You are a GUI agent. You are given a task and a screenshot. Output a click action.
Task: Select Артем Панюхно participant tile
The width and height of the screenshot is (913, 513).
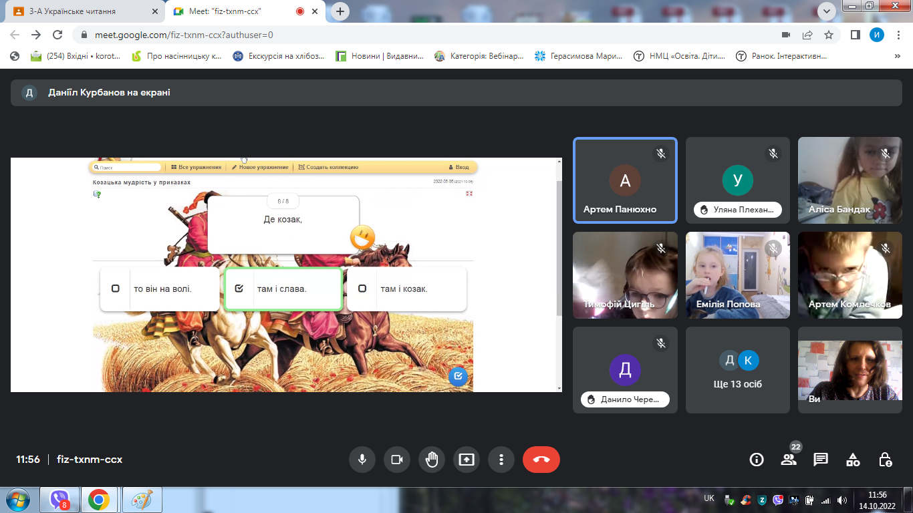pos(625,180)
